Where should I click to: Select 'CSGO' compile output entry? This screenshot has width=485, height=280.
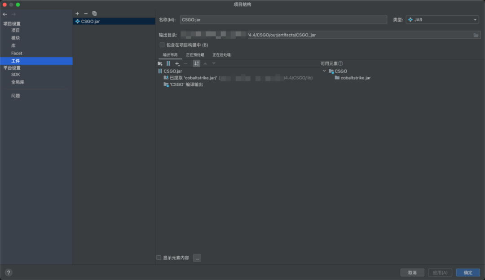[183, 84]
